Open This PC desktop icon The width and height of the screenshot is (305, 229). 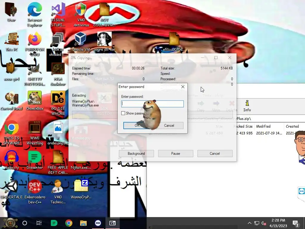12,42
